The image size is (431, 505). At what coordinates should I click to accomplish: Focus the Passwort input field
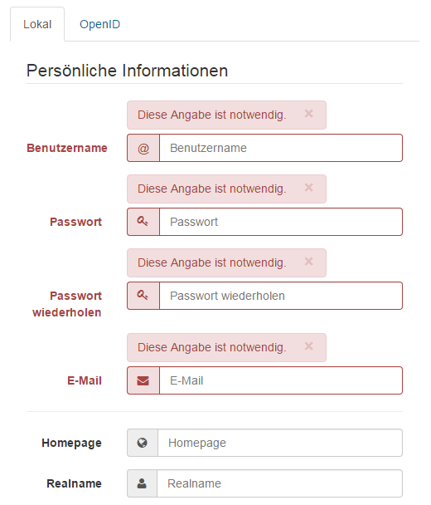point(281,222)
